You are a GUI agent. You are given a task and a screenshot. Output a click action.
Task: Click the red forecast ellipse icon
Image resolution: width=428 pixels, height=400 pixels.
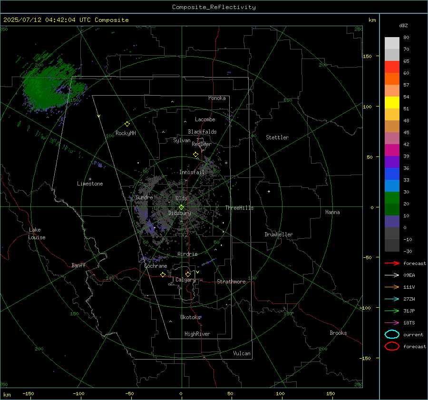click(x=392, y=346)
